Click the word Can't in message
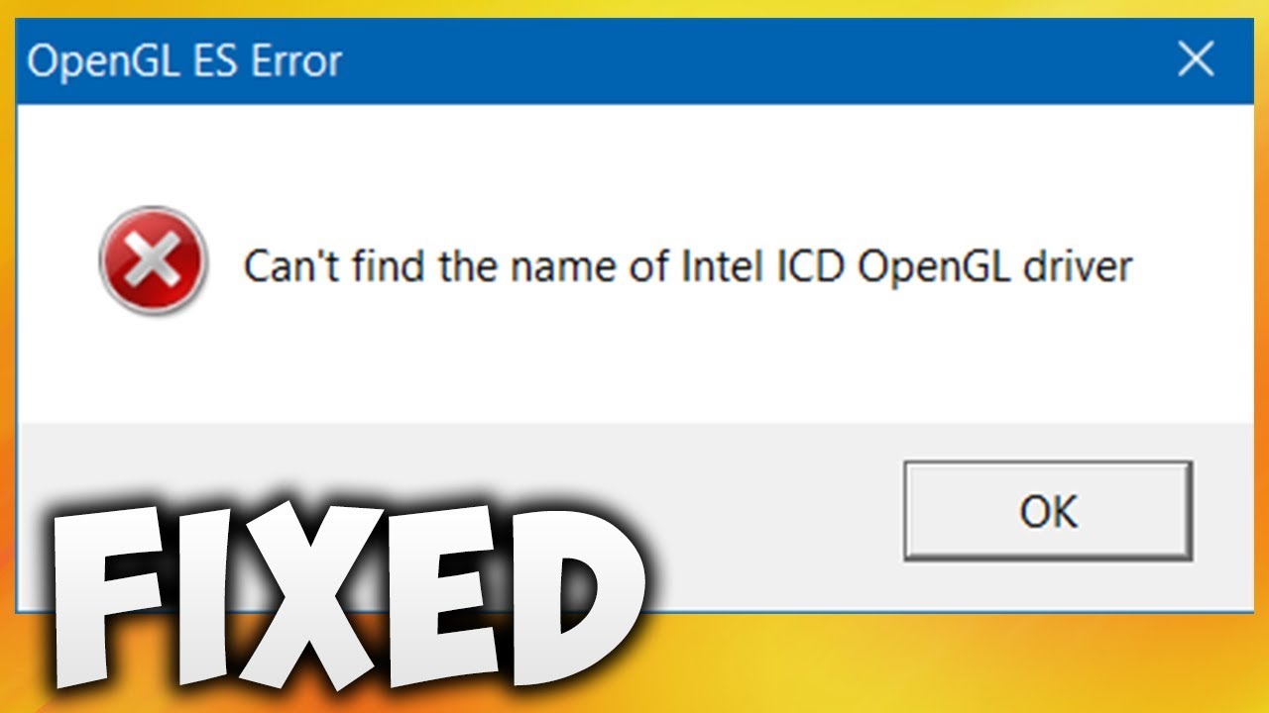Viewport: 1269px width, 713px height. [x=287, y=266]
